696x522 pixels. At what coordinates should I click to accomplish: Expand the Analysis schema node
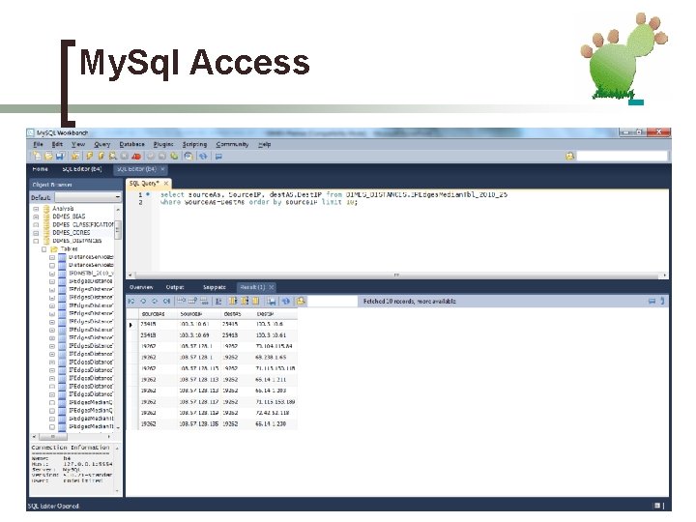[36, 209]
